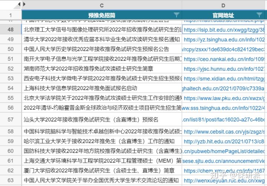This screenshot has width=267, height=186.
Task: Open yjsc.hunnu.edu.cn link
Action: (x=224, y=69)
